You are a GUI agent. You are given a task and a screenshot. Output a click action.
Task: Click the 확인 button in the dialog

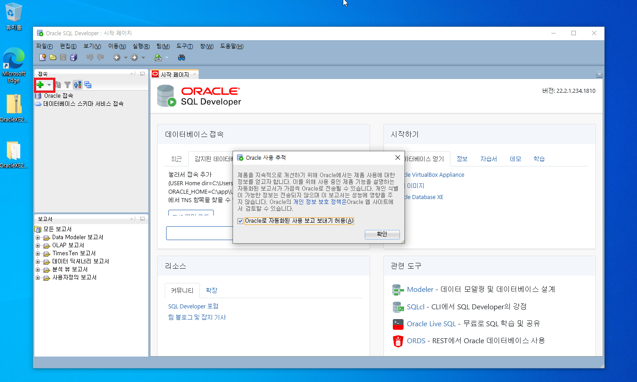point(382,234)
